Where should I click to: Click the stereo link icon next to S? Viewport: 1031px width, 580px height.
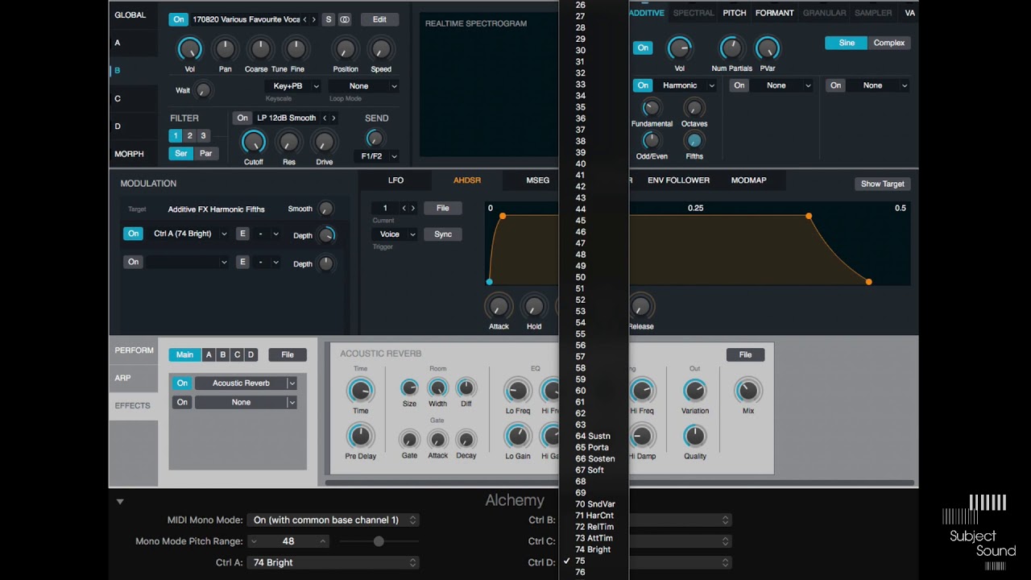344,19
